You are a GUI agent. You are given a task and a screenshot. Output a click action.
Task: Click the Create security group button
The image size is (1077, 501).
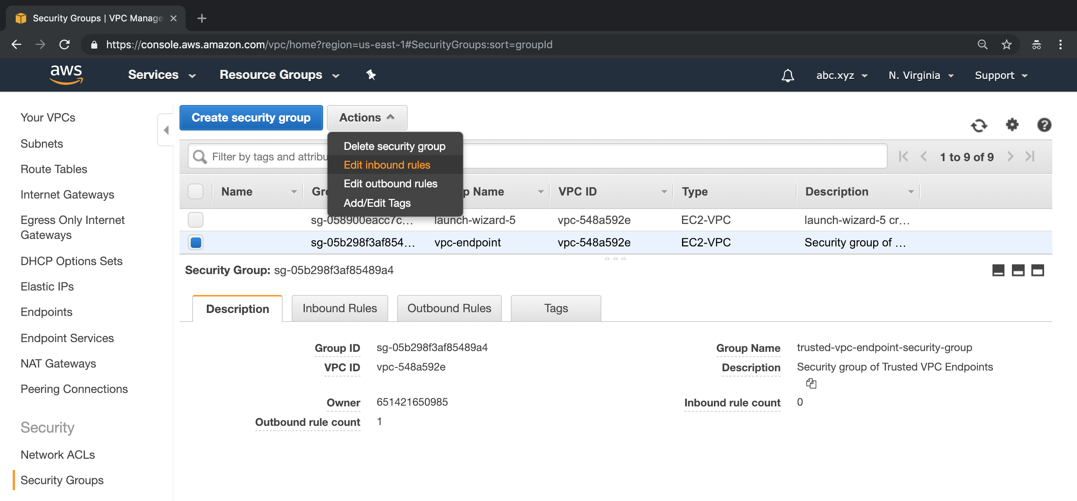(x=251, y=117)
